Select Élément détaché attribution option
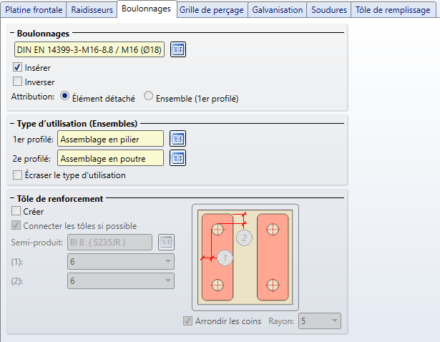The height and width of the screenshot is (342, 440). pos(65,97)
